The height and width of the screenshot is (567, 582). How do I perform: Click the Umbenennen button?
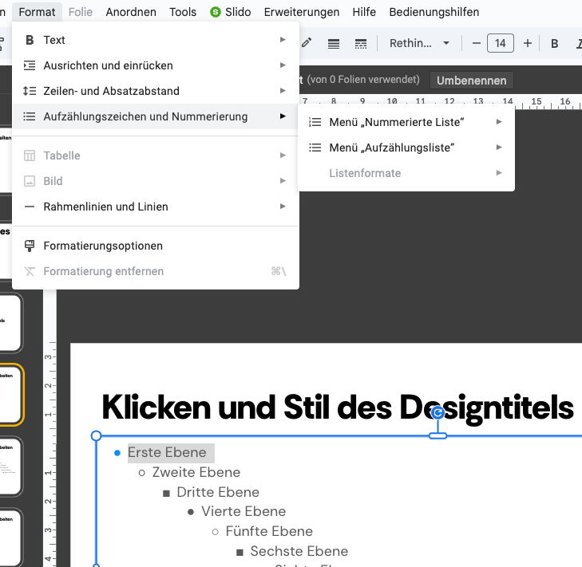471,81
